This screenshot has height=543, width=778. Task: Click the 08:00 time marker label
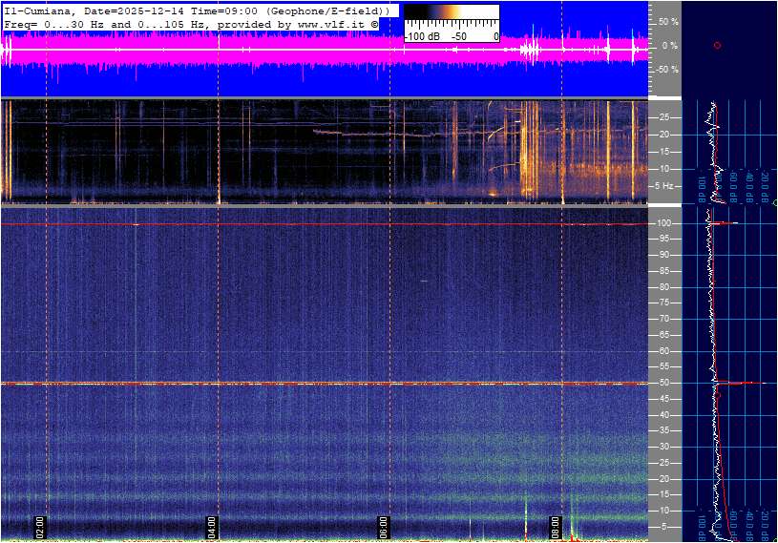click(555, 526)
